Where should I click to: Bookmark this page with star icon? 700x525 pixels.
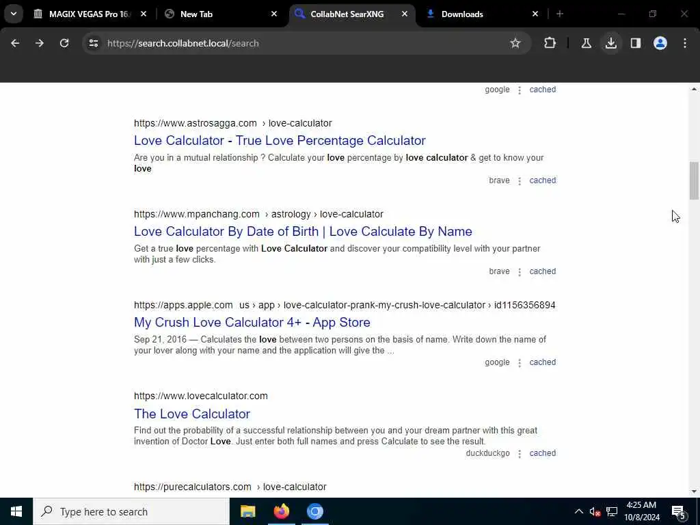point(515,43)
